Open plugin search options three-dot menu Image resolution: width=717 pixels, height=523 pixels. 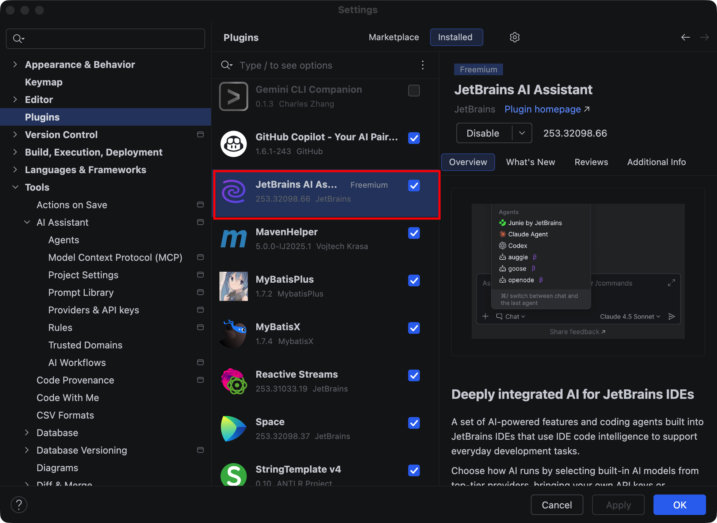422,65
